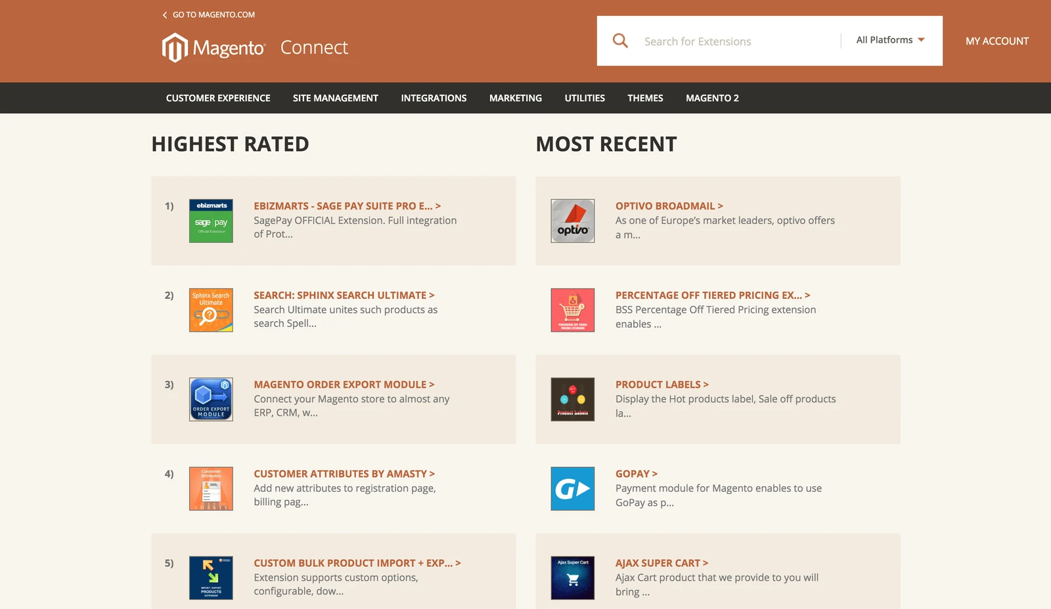Open the Percentage Off Tiered Pricing icon
The image size is (1051, 609).
coord(573,310)
